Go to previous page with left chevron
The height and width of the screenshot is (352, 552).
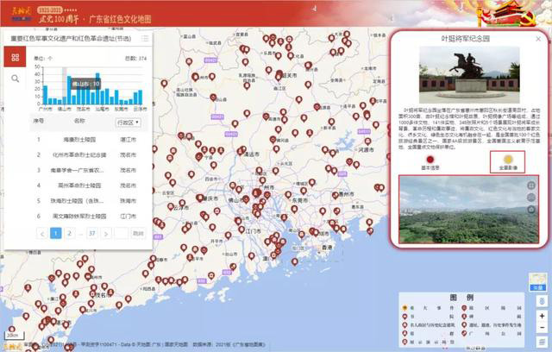click(41, 233)
